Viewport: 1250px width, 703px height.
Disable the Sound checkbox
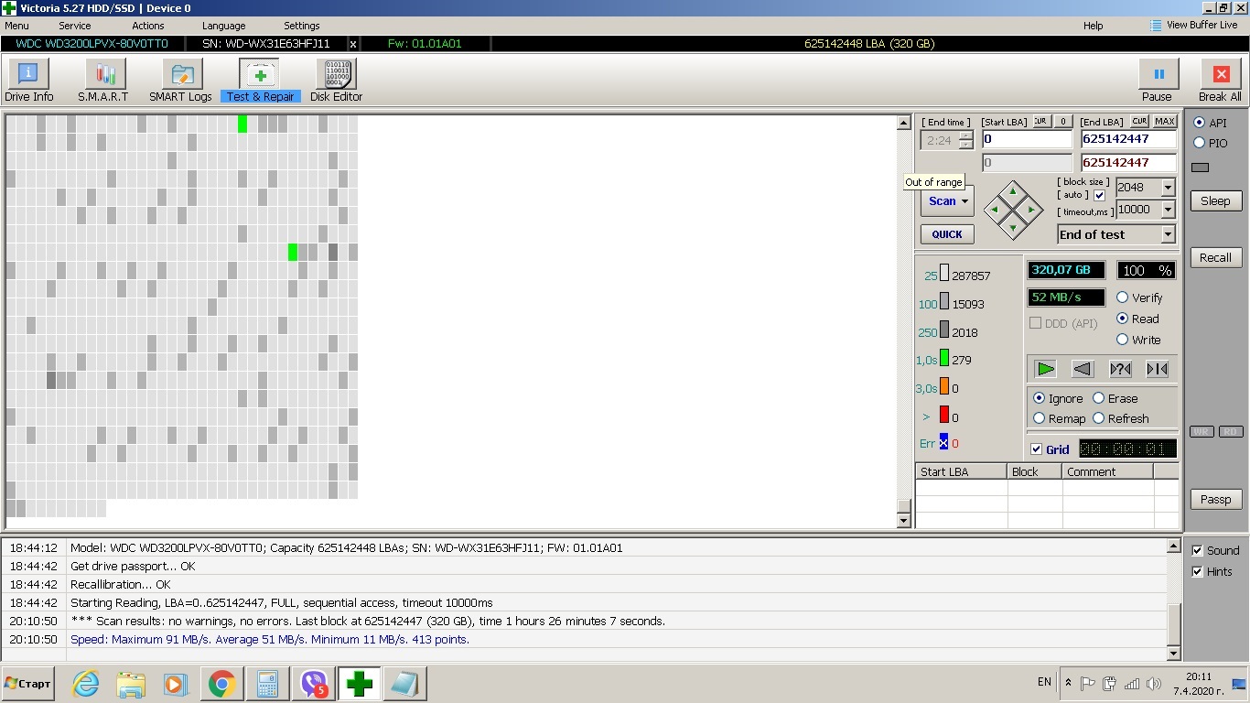[x=1198, y=550]
